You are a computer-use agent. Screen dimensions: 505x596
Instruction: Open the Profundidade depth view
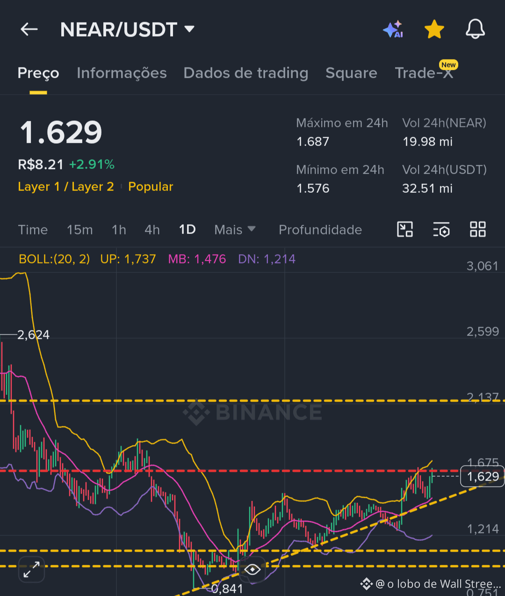pos(320,230)
